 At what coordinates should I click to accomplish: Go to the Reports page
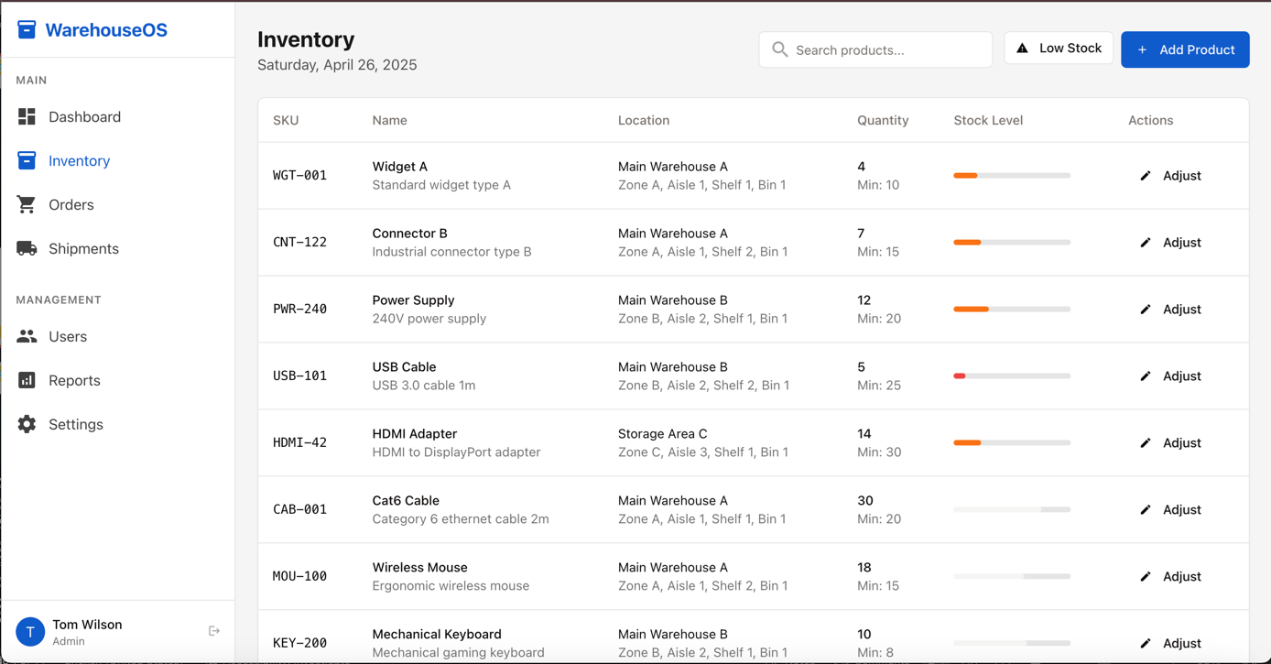74,381
